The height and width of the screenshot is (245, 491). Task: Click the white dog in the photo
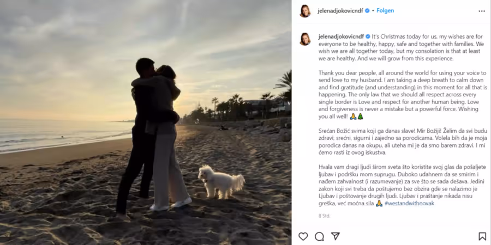[221, 181]
